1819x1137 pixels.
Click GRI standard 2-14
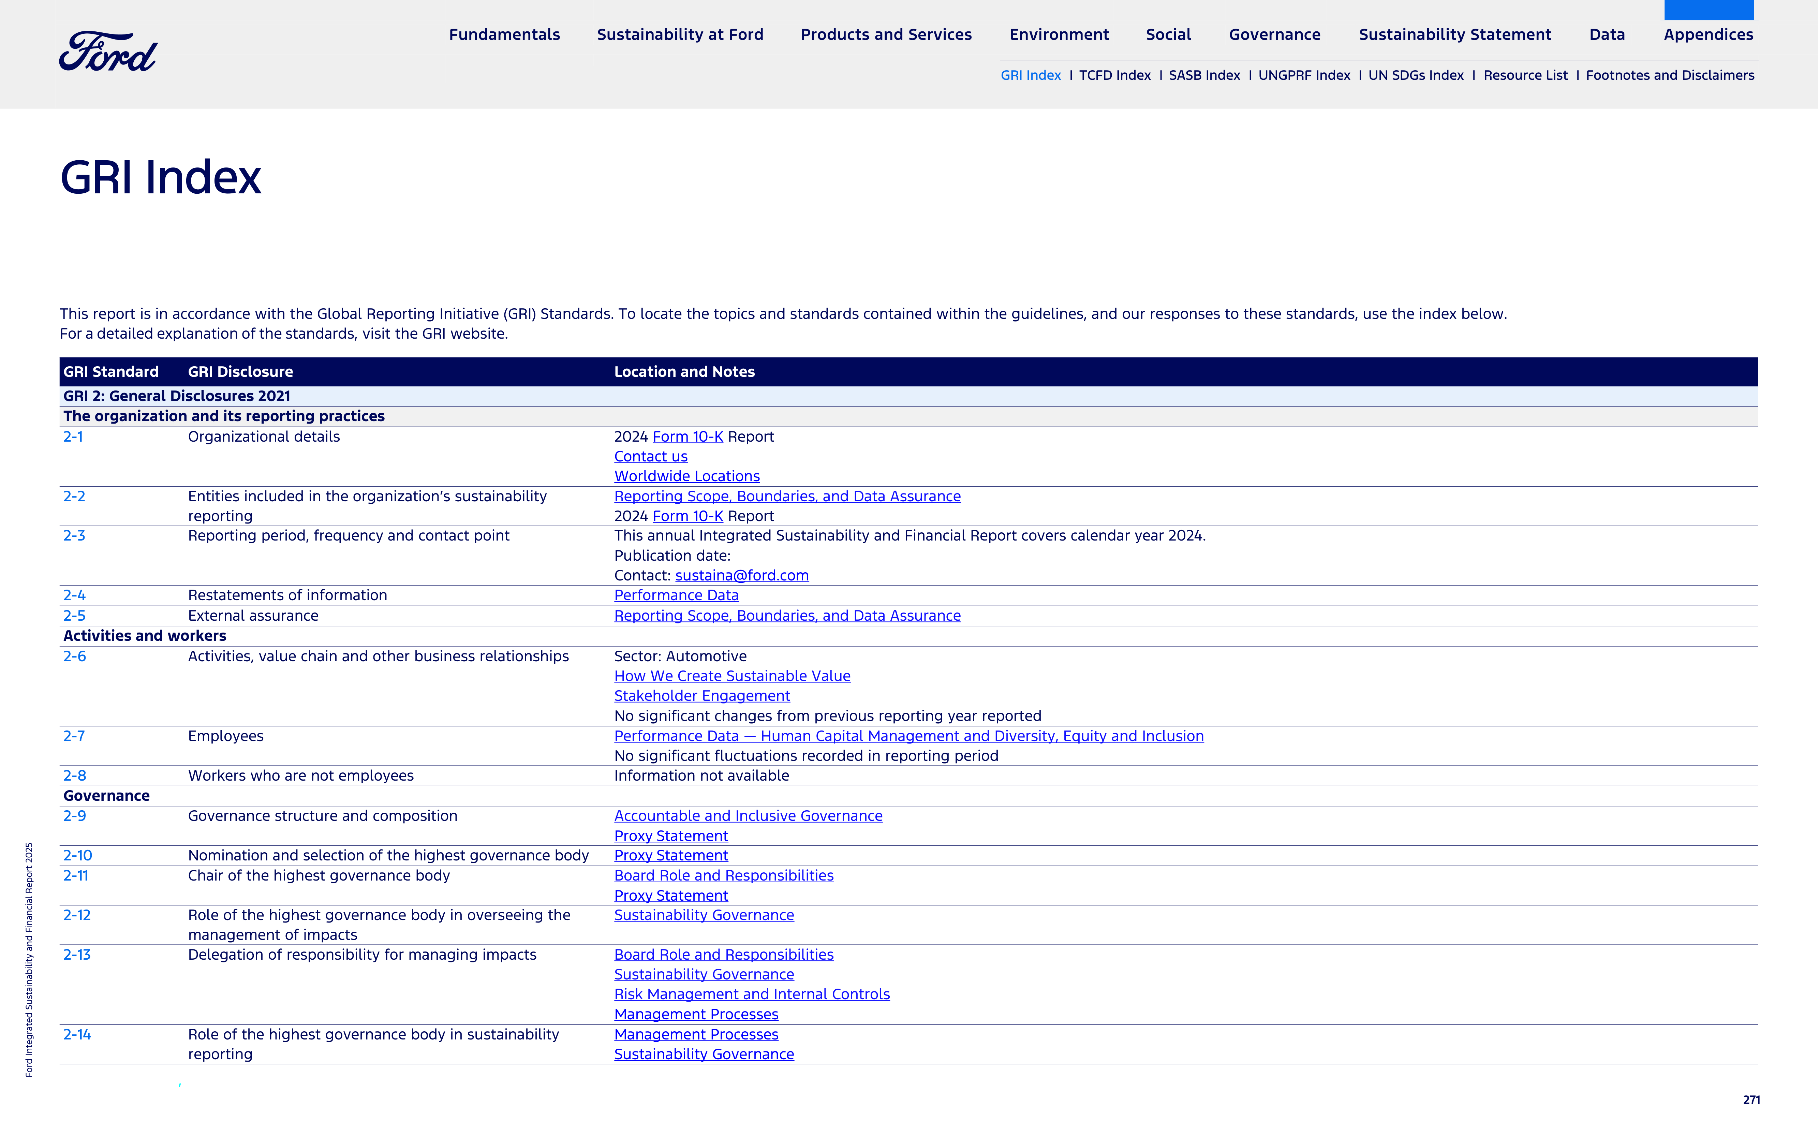pos(77,1035)
